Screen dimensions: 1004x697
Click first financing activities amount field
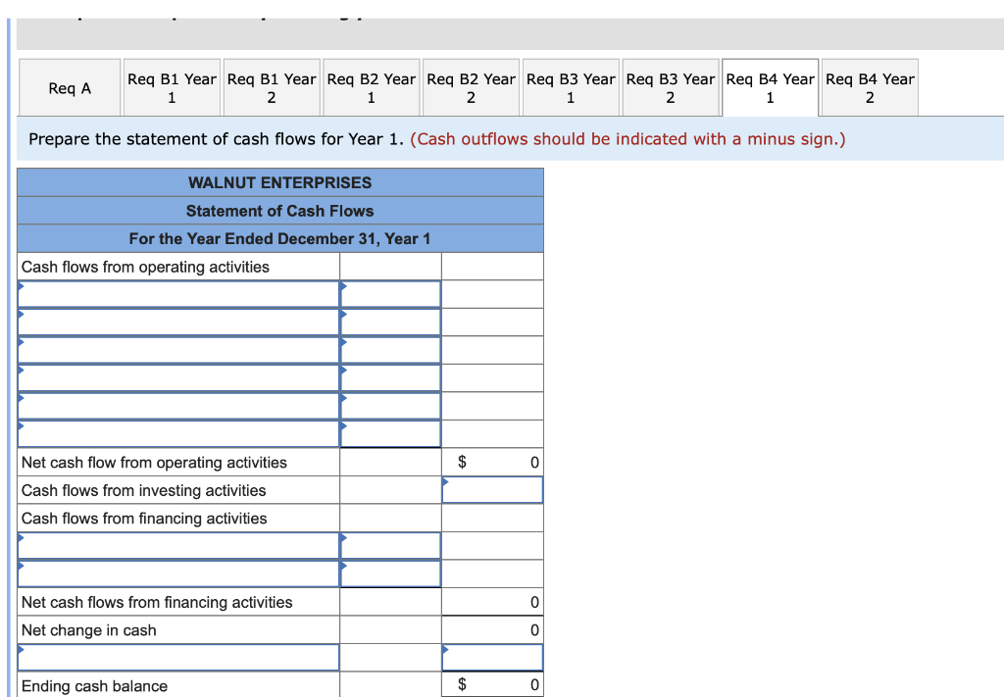pos(390,546)
